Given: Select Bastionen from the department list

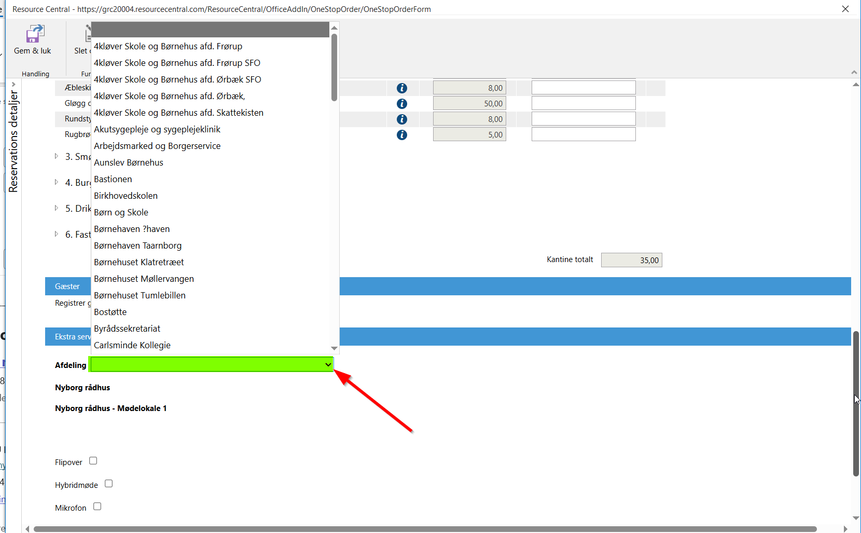Looking at the screenshot, I should coord(113,179).
